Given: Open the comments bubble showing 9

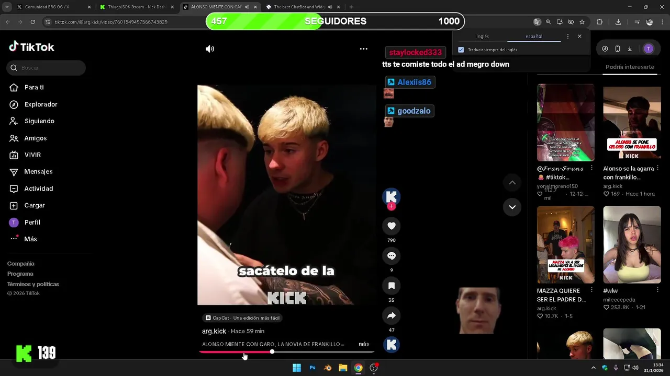Looking at the screenshot, I should click(391, 256).
